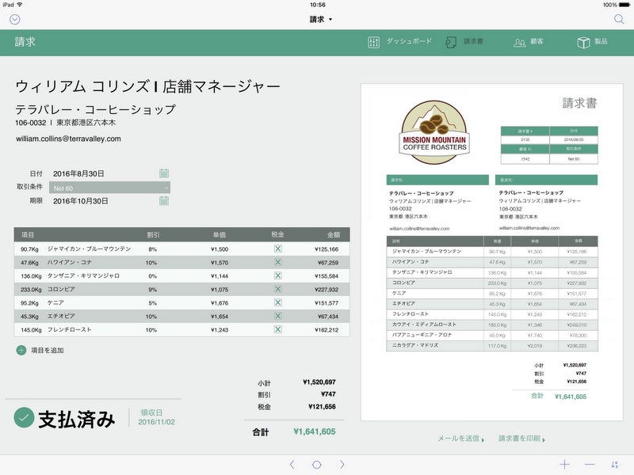Viewport: 634px width, 475px height.
Task: Tap the top-left circled chevron icon
Action: (15, 19)
